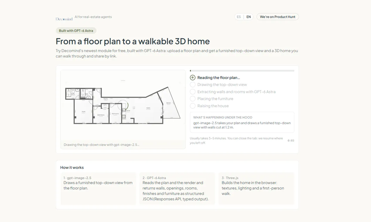Open the We're on Product Hunt link
The image size is (371, 222).
tap(278, 17)
